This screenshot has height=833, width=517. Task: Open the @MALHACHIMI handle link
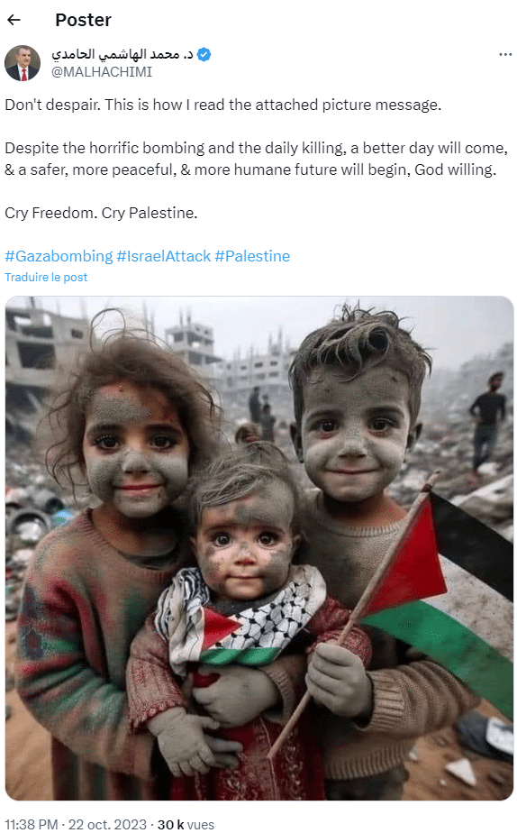tap(102, 72)
